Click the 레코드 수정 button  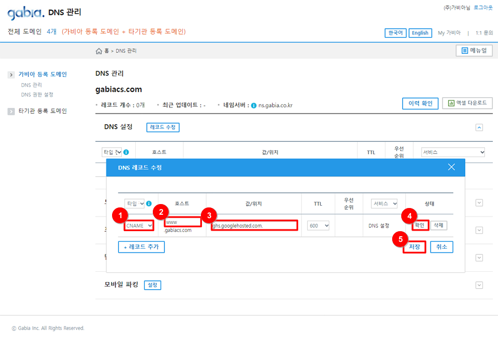pyautogui.click(x=162, y=127)
